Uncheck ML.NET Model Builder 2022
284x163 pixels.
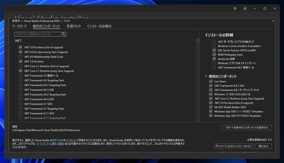click(x=211, y=107)
